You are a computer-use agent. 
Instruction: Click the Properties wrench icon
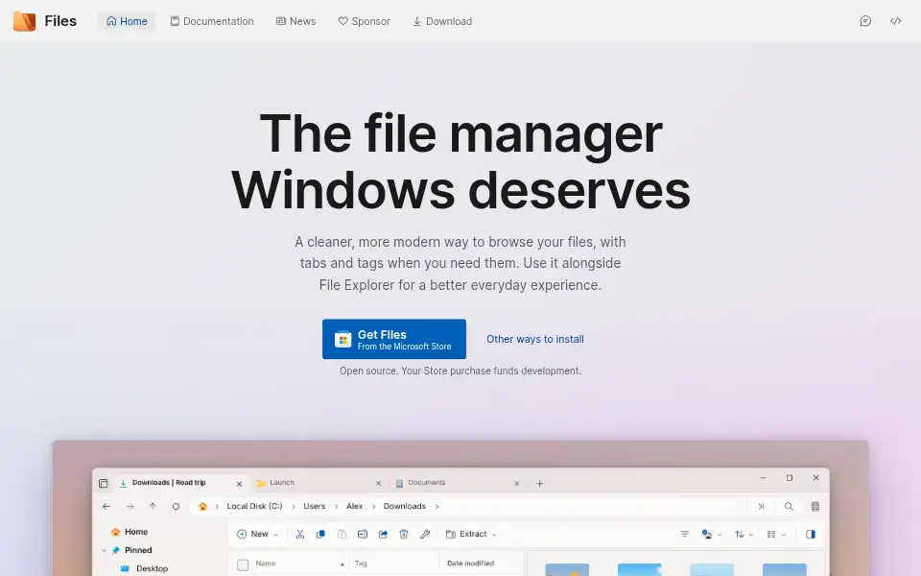[425, 535]
